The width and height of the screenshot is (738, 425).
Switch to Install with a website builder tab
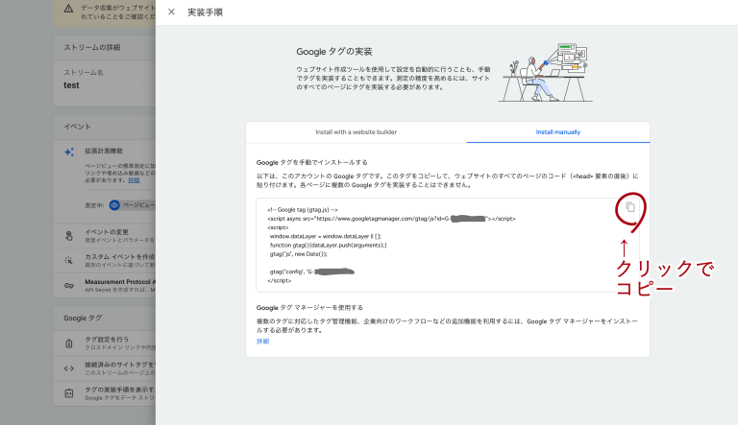coord(356,132)
